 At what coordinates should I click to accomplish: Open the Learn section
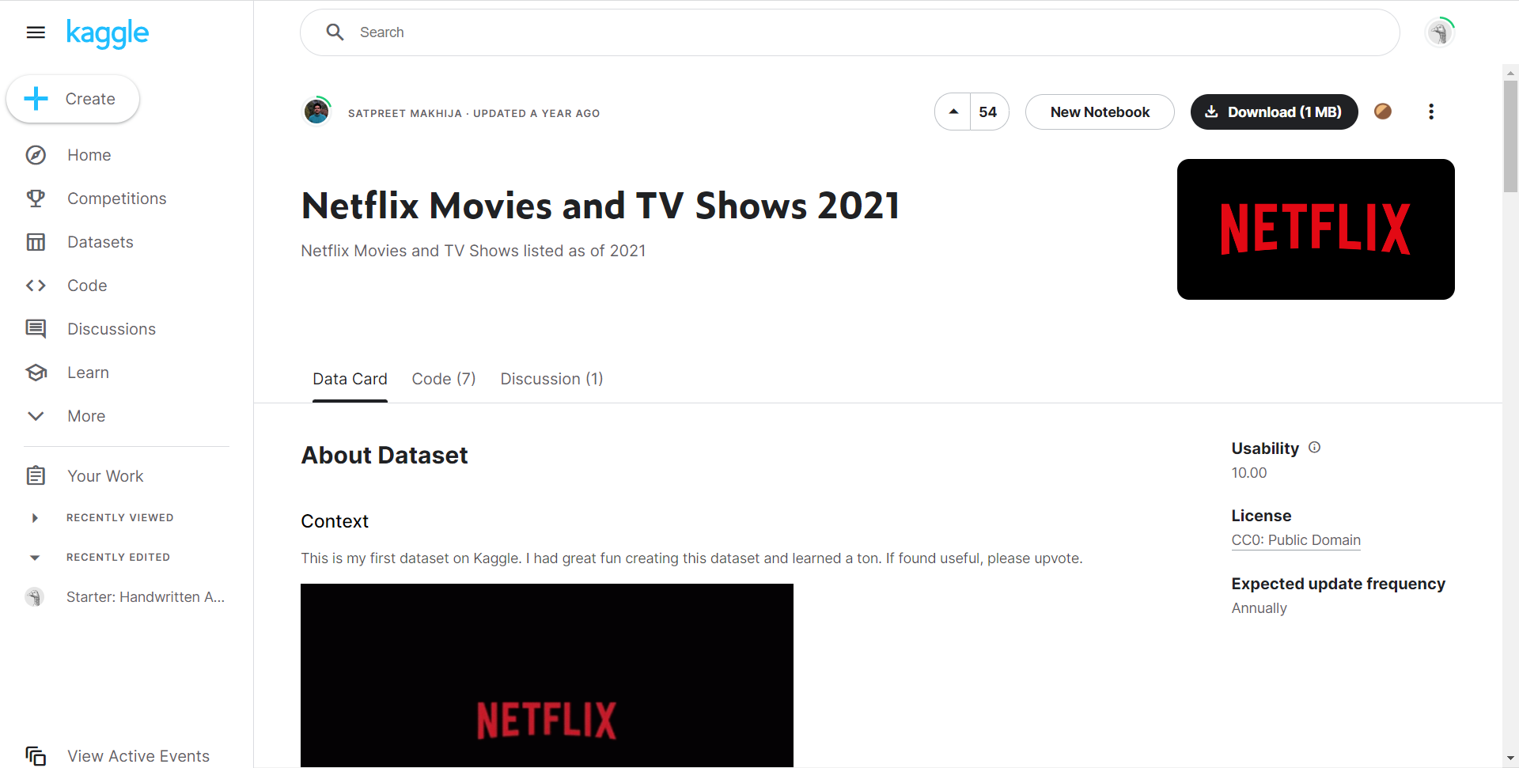88,373
